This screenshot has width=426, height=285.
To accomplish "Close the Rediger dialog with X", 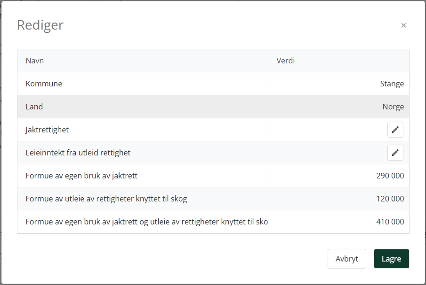I will [x=403, y=25].
